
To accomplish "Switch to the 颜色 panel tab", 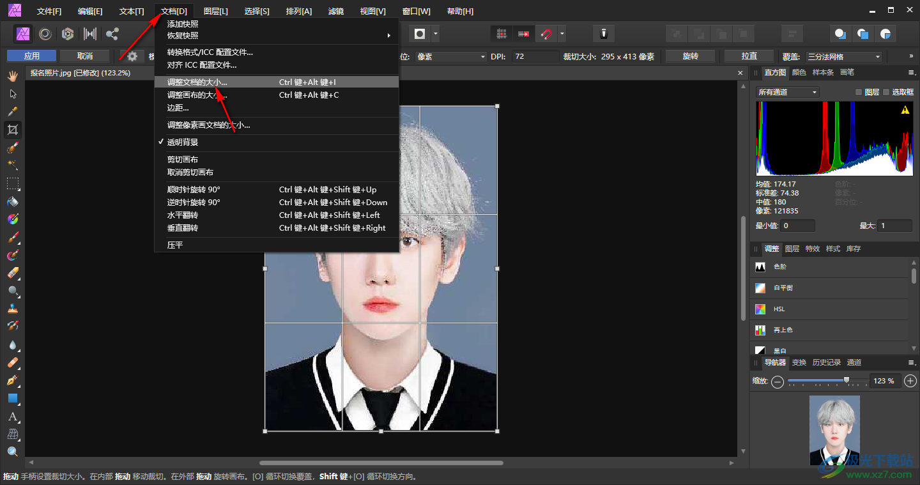I will click(x=799, y=73).
